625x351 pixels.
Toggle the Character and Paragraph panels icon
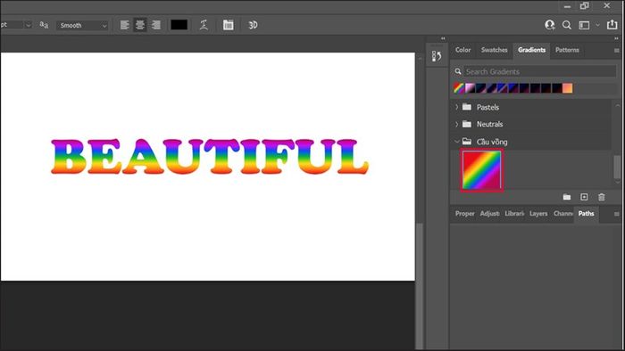(229, 25)
